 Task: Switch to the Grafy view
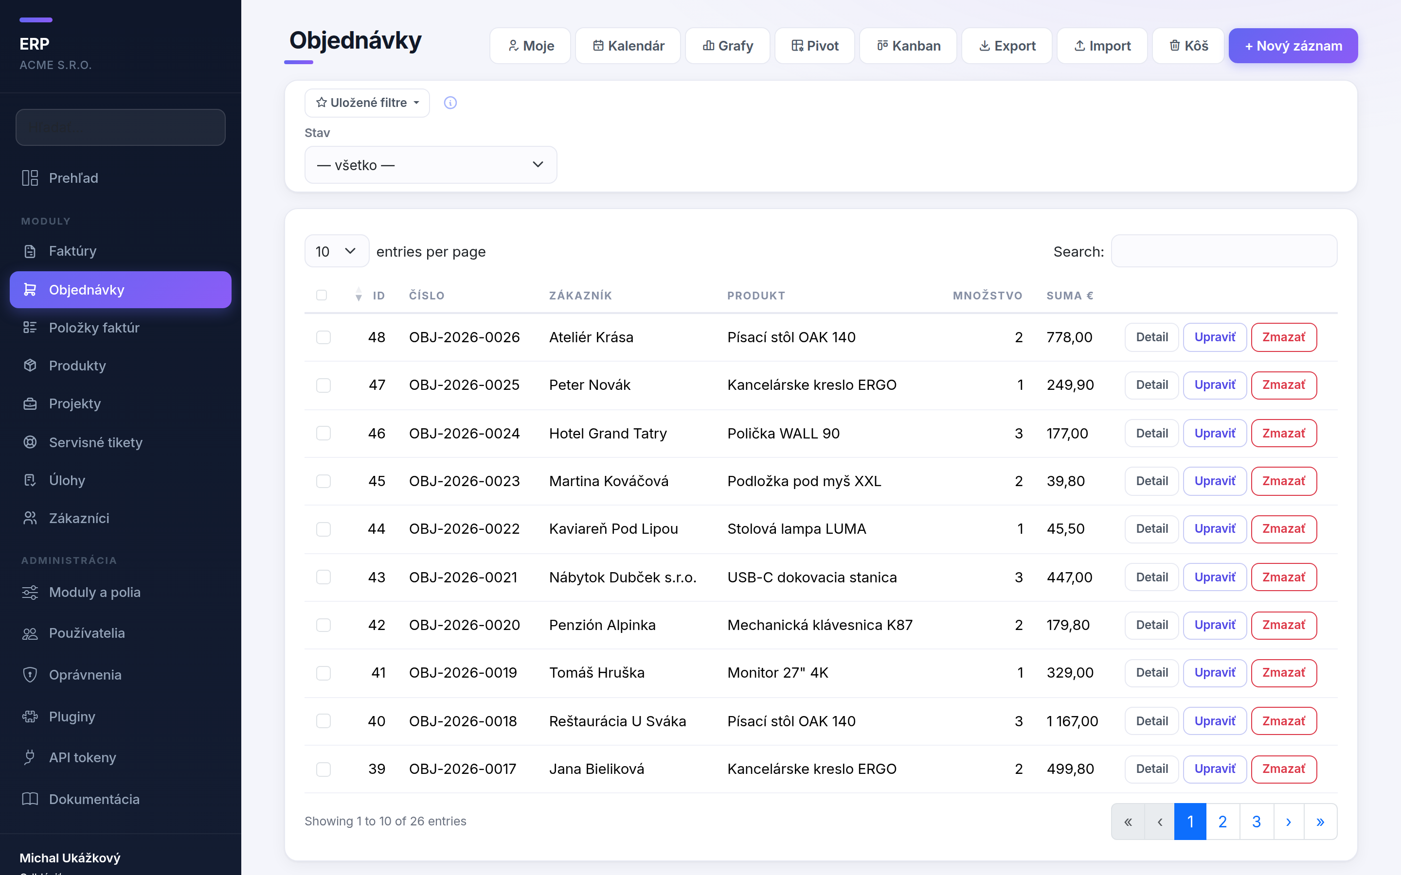728,46
